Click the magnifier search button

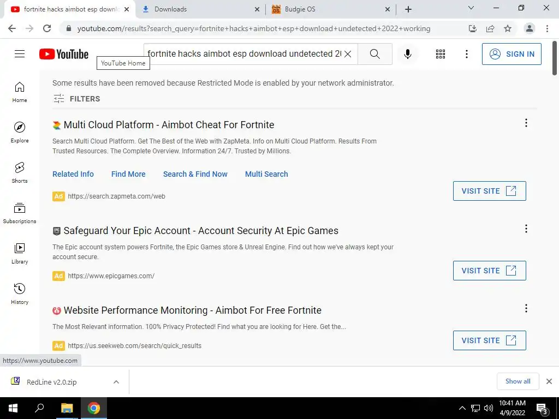(x=374, y=54)
